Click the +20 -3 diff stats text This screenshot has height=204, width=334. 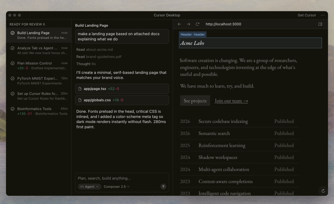click(23, 68)
